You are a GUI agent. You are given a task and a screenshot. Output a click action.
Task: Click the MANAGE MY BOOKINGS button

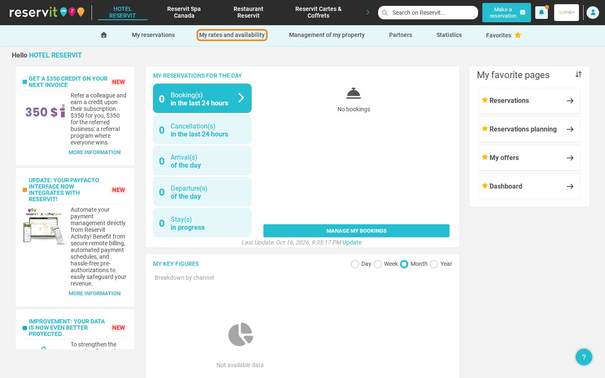click(x=356, y=231)
